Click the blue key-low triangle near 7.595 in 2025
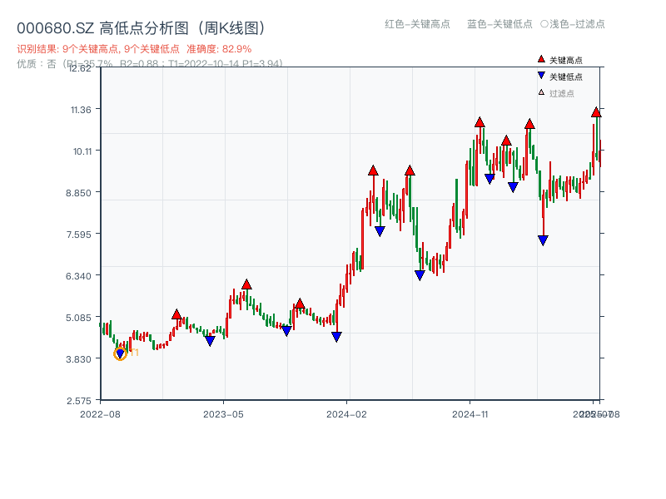 [543, 240]
